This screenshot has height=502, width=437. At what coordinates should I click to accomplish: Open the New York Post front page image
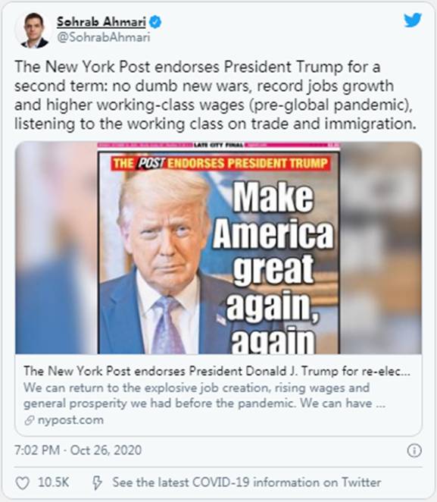pyautogui.click(x=218, y=248)
